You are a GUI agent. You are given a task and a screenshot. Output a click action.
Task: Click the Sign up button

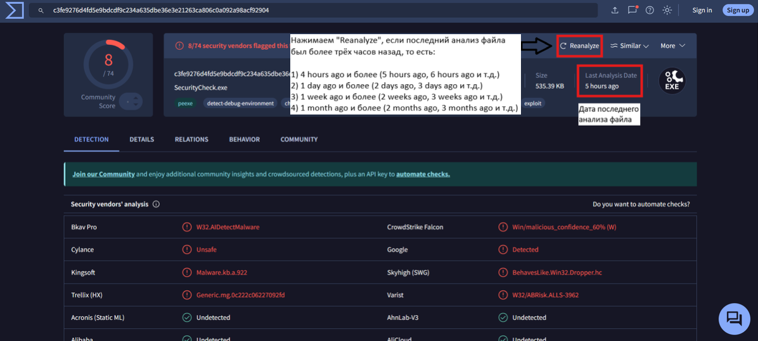click(738, 10)
